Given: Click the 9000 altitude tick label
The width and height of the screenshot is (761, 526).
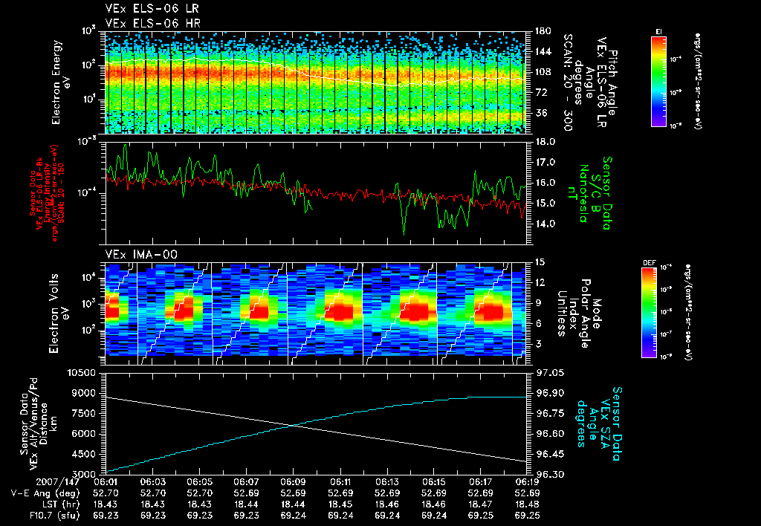Looking at the screenshot, I should coord(85,393).
